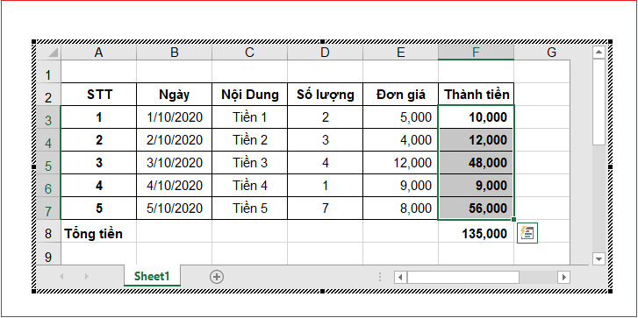Select the Thành tiền header cell

(x=476, y=95)
